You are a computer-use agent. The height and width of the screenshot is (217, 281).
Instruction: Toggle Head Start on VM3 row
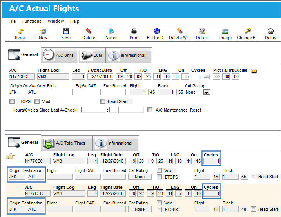pyautogui.click(x=253, y=177)
